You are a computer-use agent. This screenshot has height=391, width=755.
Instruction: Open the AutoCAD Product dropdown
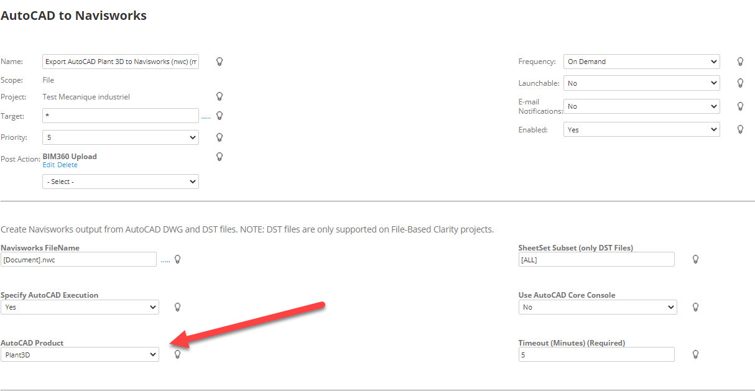pyautogui.click(x=80, y=354)
